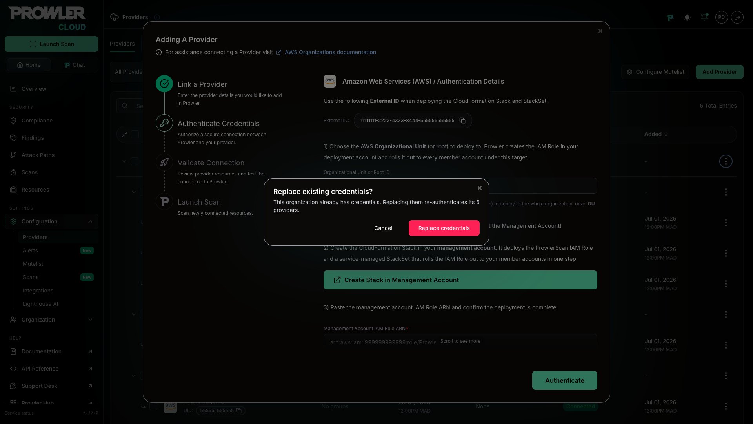Open the PD user avatar
753x424 pixels.
[721, 17]
